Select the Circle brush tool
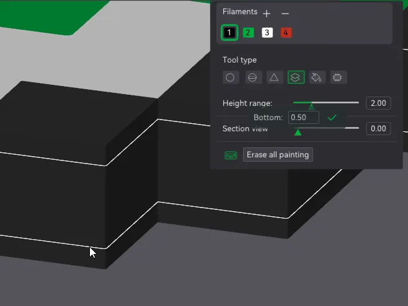The width and height of the screenshot is (408, 306). tap(230, 77)
